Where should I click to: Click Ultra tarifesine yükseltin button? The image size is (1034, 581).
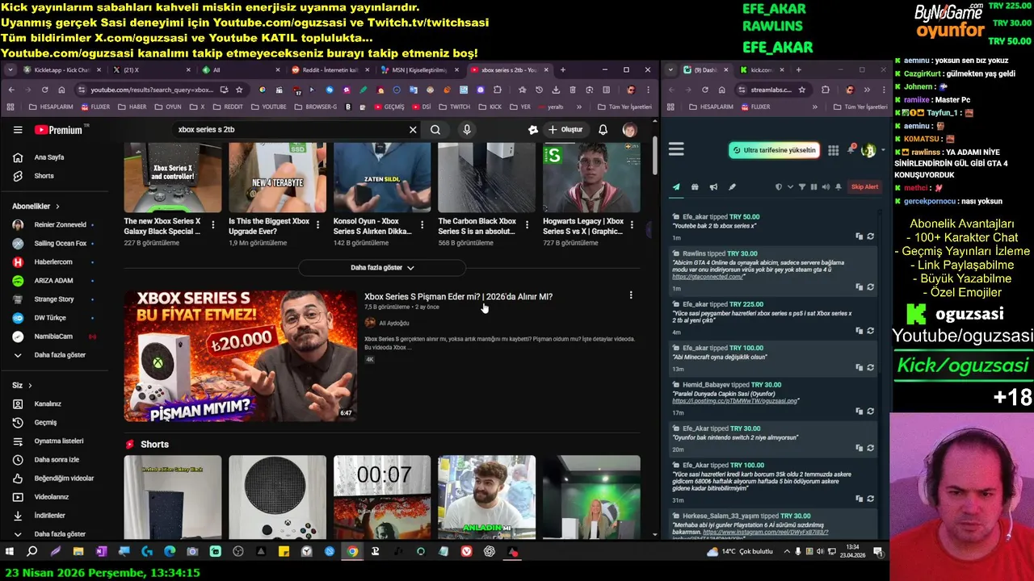click(774, 150)
